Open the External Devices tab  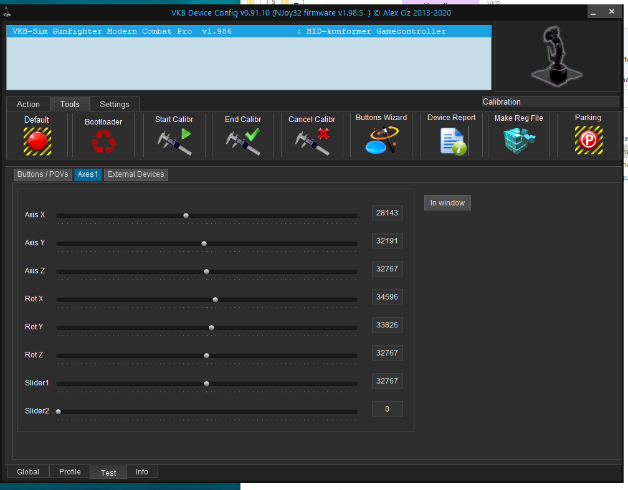[136, 174]
